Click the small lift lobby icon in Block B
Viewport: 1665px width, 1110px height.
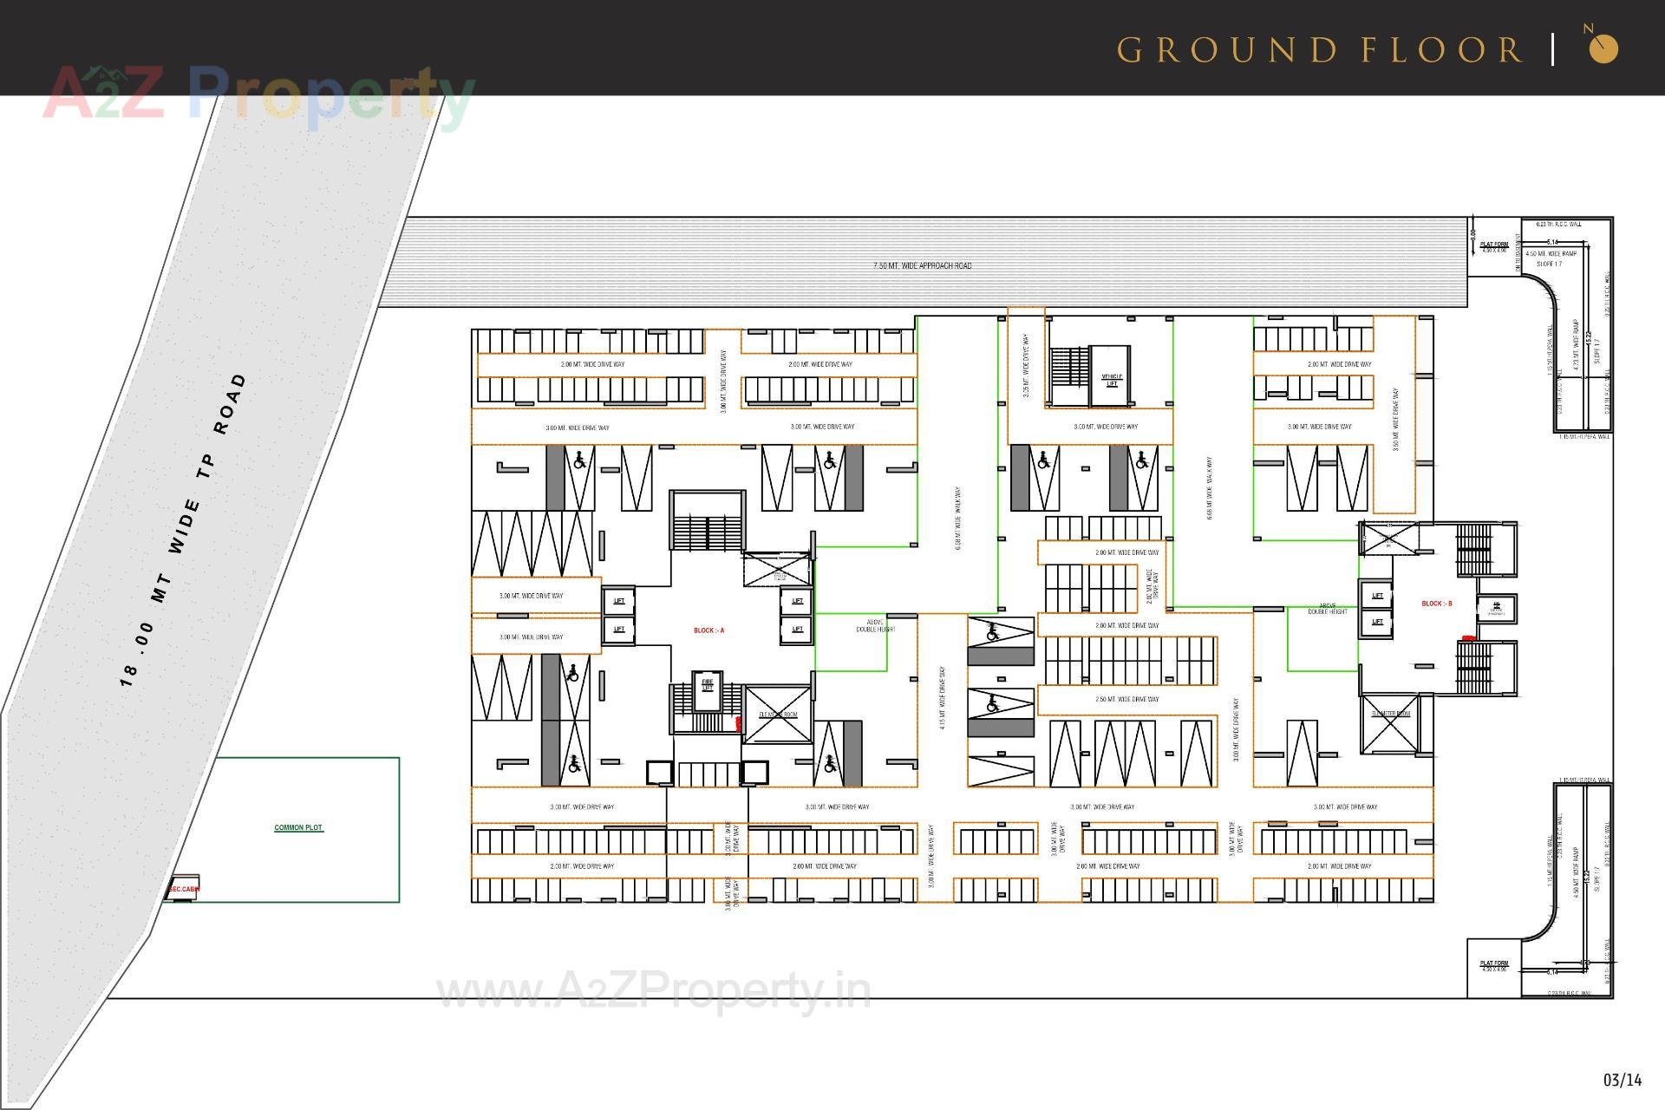[x=1497, y=608]
